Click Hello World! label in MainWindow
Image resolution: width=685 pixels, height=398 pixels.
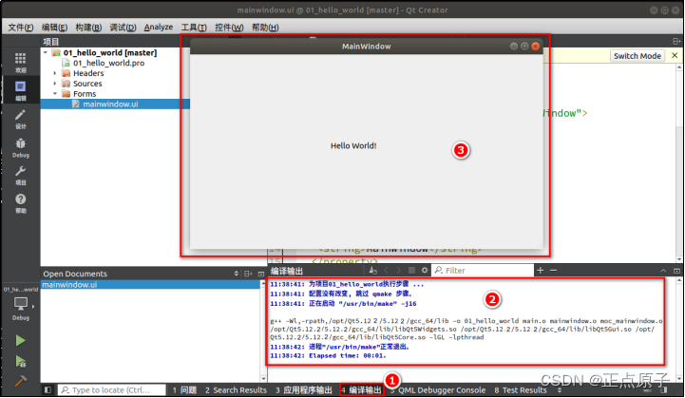pos(353,146)
